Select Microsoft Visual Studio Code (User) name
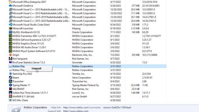This screenshot has height=112, width=199. point(31,25)
